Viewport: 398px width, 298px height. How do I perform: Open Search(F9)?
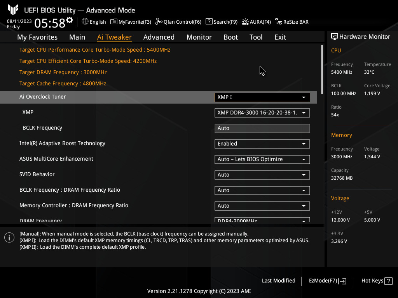[x=222, y=22]
